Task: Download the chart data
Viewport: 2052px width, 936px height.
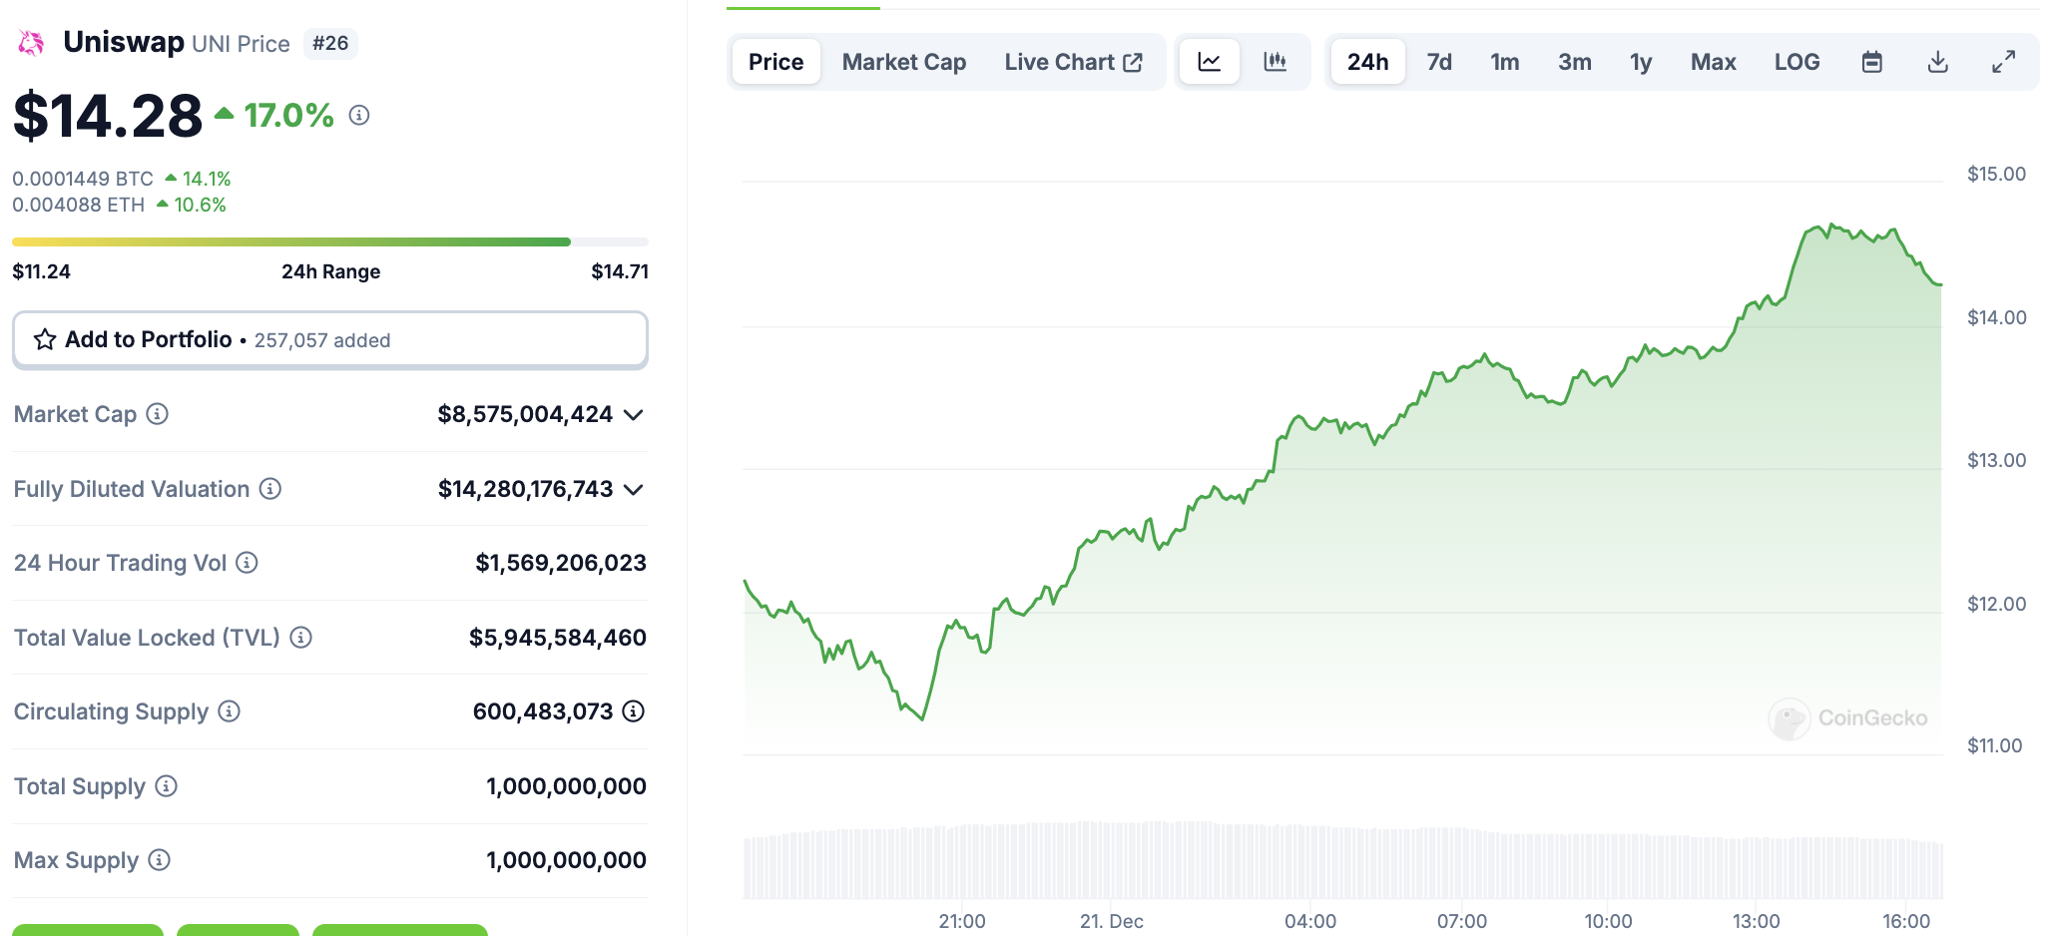Action: (x=1937, y=62)
